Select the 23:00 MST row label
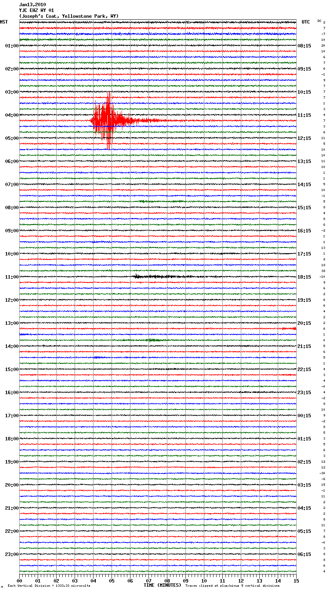Screen dimensions: 327x591 pyautogui.click(x=12, y=554)
